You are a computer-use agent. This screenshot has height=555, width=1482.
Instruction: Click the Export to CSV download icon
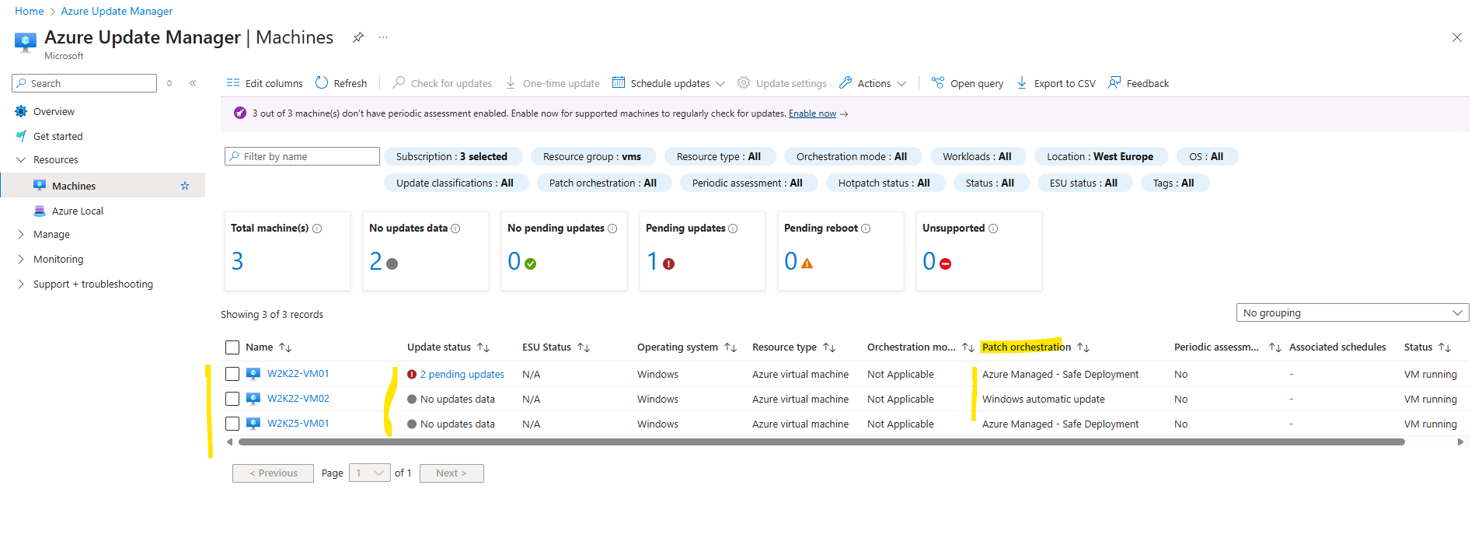[1022, 83]
